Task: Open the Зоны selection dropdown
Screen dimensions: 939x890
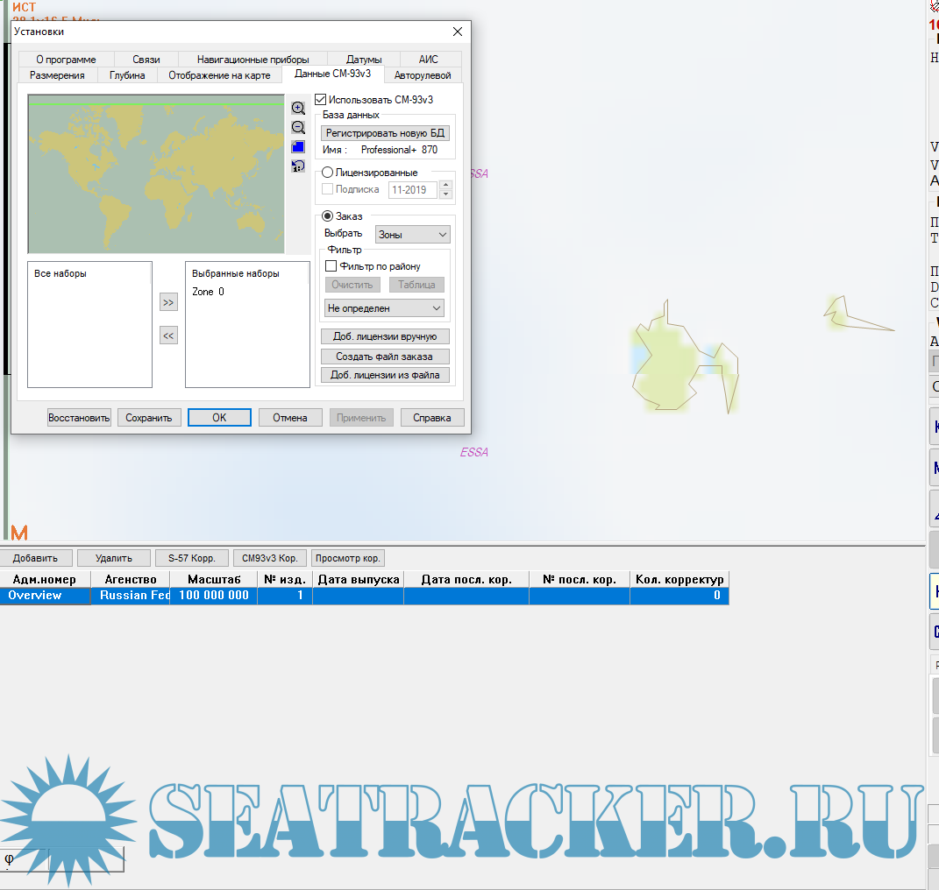Action: (x=412, y=235)
